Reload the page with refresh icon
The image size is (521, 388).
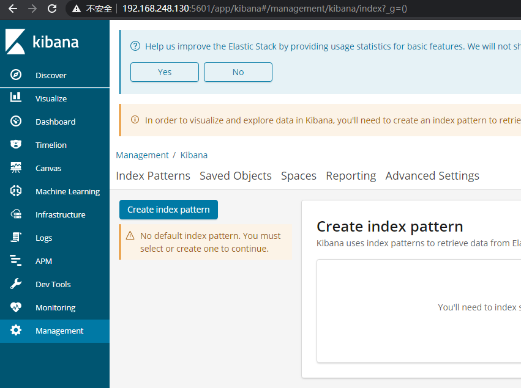click(x=52, y=9)
